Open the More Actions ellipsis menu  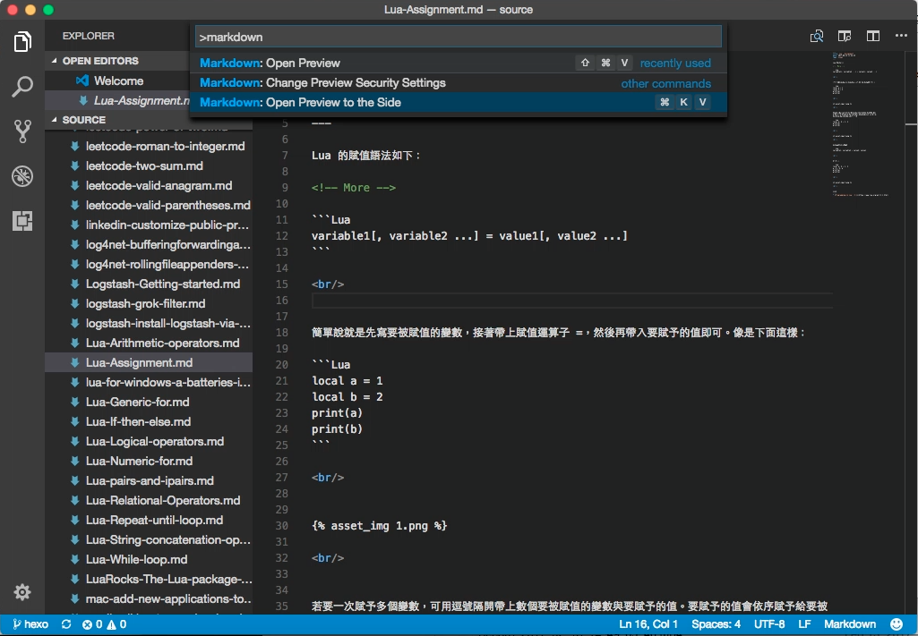[901, 36]
